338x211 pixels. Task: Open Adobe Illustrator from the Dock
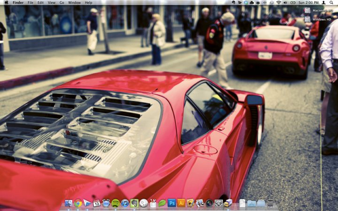pyautogui.click(x=181, y=203)
